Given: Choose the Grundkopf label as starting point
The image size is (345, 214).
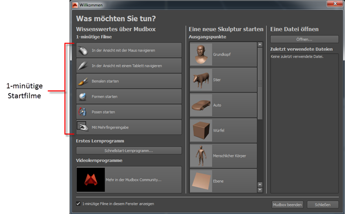Looking at the screenshot, I should (x=222, y=54).
